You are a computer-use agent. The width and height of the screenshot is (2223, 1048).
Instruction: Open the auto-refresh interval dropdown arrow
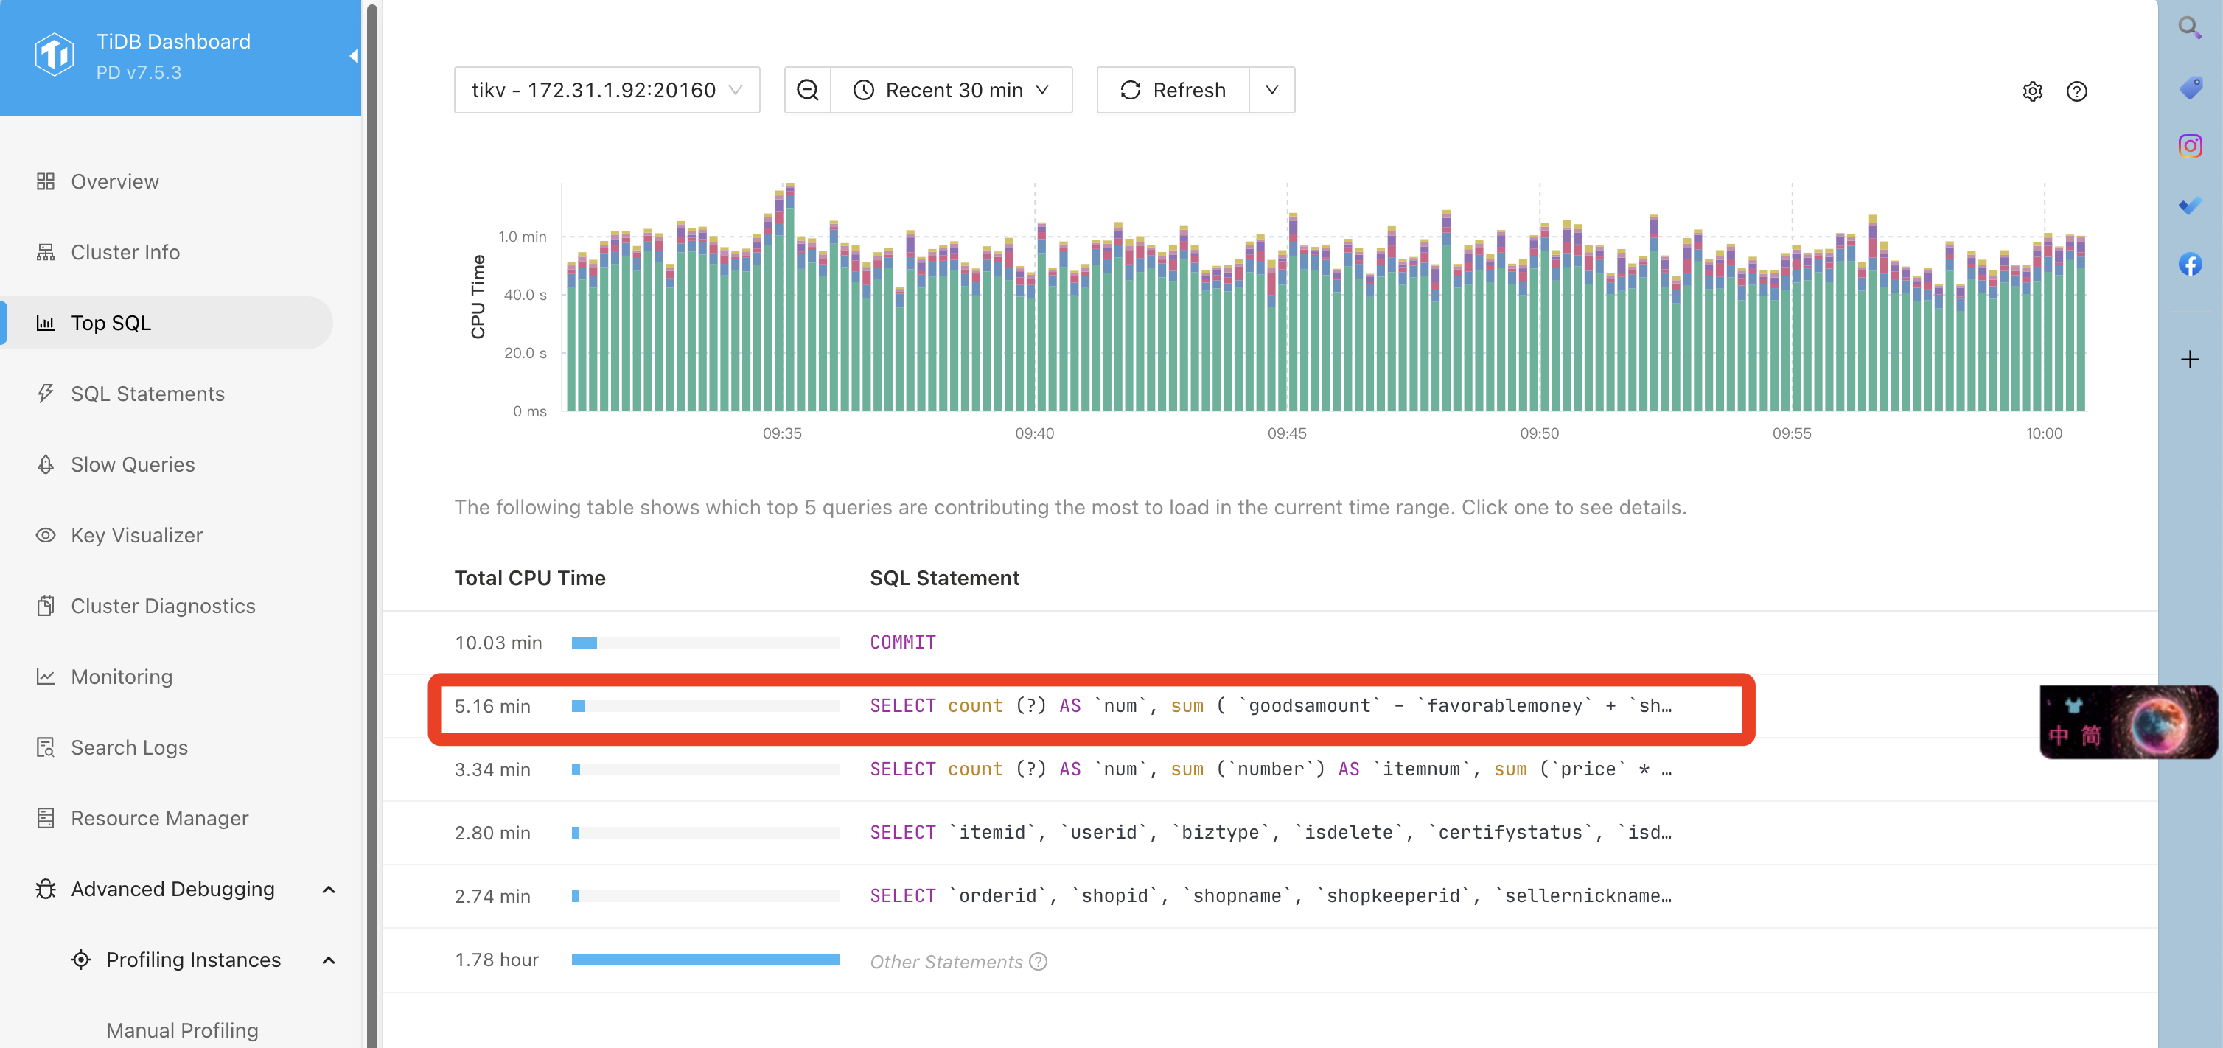point(1271,91)
